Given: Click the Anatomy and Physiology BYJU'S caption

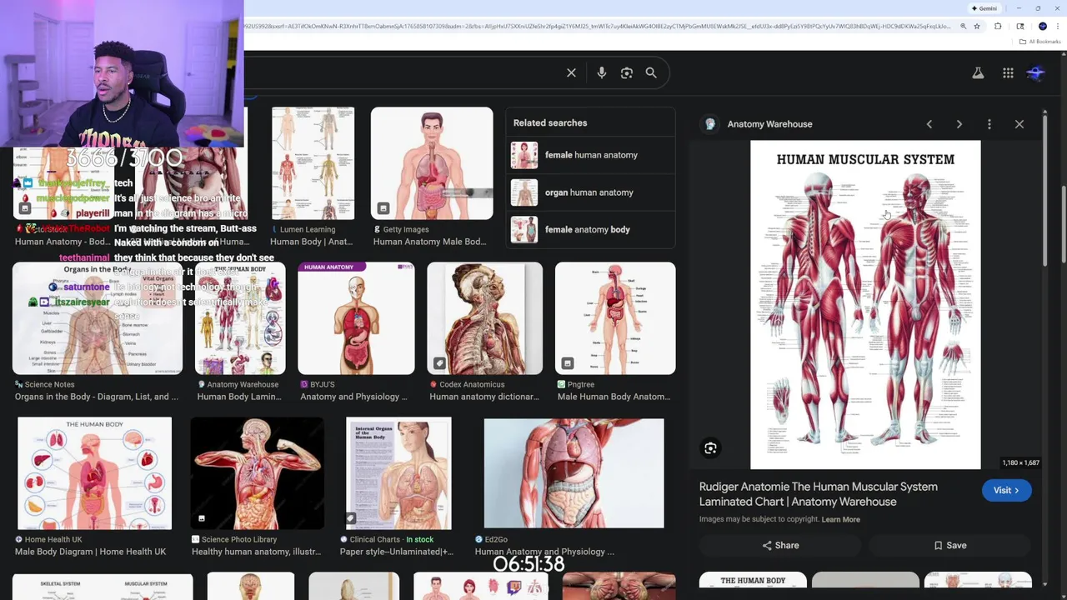Looking at the screenshot, I should [353, 397].
